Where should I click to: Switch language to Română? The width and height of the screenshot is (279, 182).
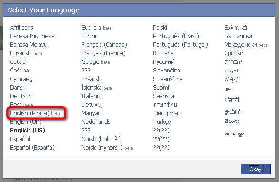tap(163, 53)
